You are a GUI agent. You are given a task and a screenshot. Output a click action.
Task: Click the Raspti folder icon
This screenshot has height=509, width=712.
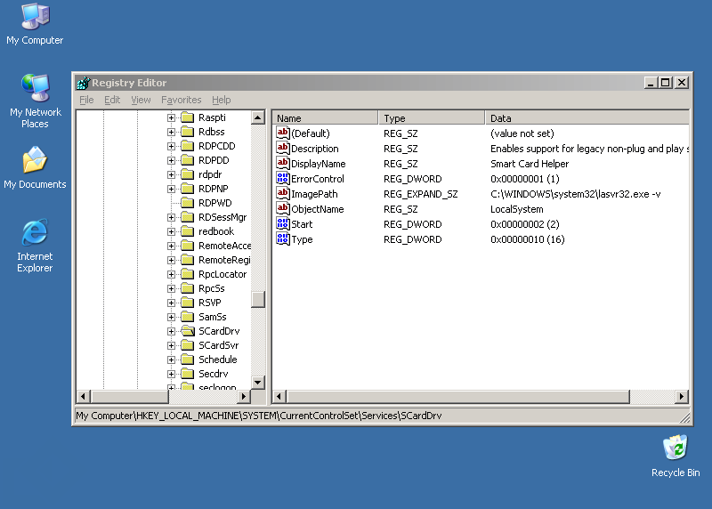coord(188,117)
